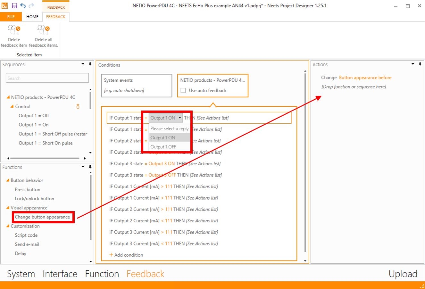Screen dimensions: 425x289
Task: Switch to the HOME ribbon tab
Action: (32, 17)
